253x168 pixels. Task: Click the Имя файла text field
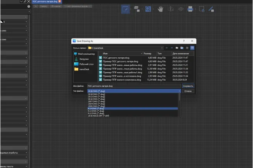point(133,86)
